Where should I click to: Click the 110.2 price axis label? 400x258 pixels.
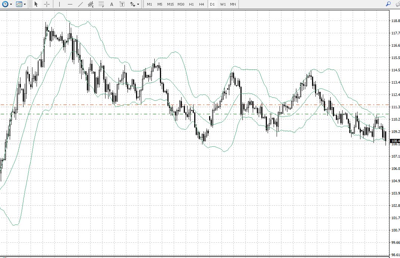tap(396, 119)
